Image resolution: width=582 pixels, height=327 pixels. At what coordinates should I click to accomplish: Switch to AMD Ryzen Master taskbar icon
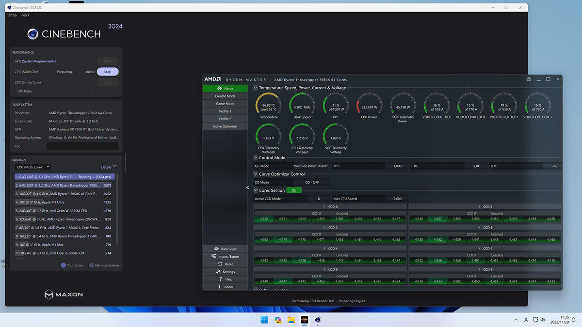point(305,320)
